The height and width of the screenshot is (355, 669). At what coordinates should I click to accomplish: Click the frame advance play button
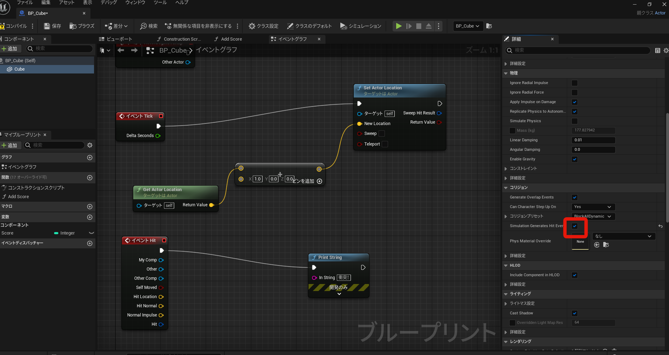(409, 26)
